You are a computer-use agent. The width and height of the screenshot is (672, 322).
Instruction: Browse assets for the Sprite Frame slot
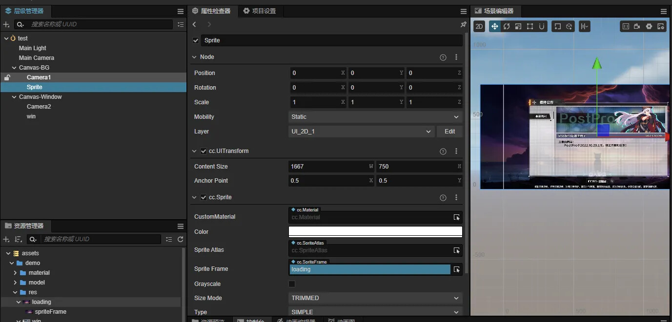(x=457, y=269)
